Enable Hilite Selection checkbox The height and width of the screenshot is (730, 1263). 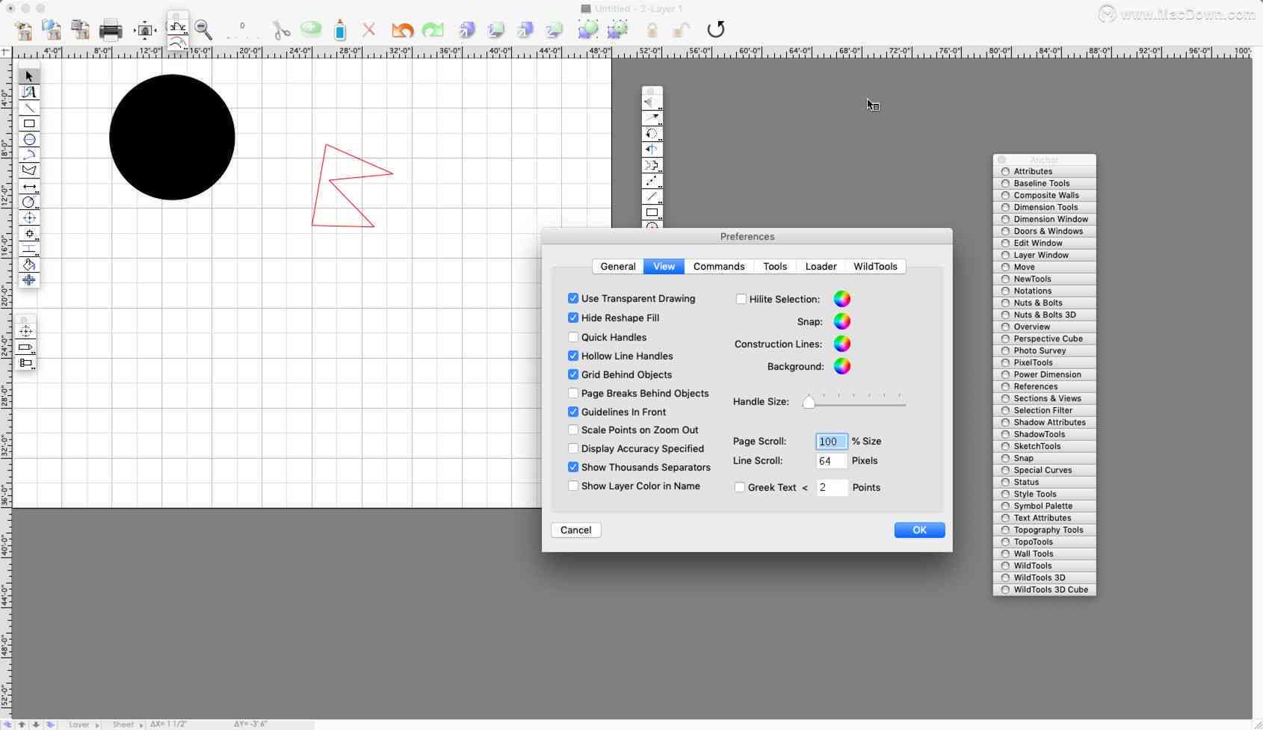coord(741,299)
